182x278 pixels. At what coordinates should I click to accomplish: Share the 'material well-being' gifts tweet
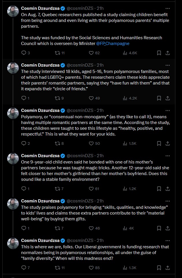tap(168, 228)
